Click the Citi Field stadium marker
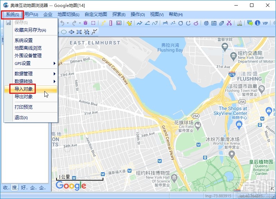This screenshot has height=199, width=276. click(x=198, y=126)
